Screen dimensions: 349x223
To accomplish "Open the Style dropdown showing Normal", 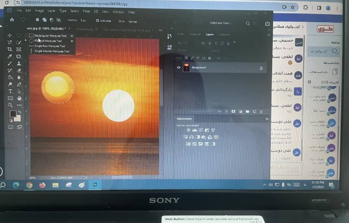I will pyautogui.click(x=133, y=21).
